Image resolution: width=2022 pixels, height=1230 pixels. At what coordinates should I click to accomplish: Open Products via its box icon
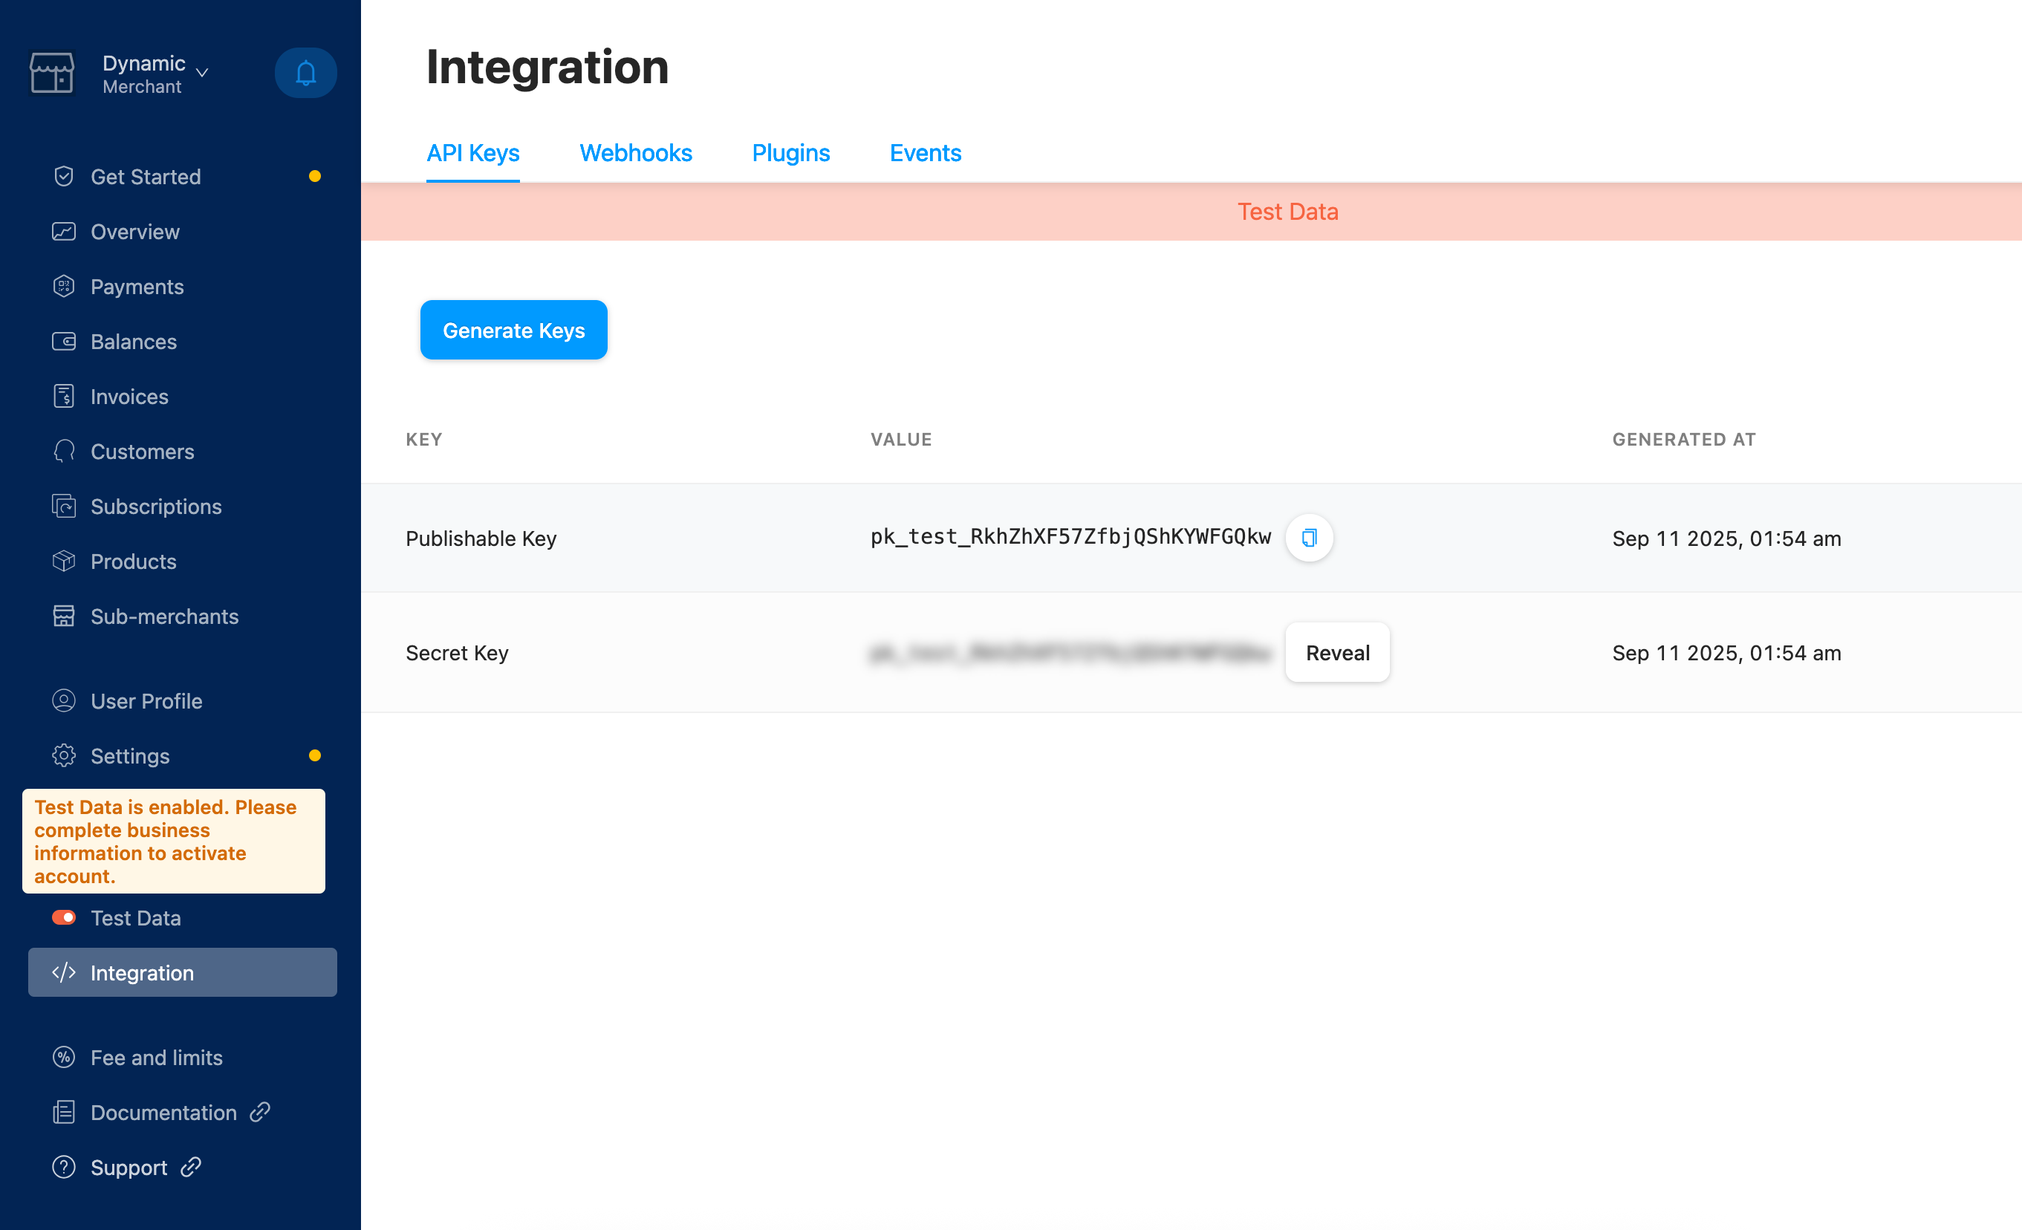tap(64, 562)
